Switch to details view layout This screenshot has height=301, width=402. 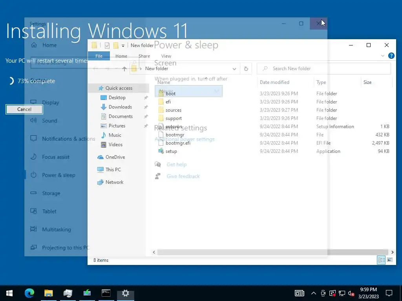coord(381,260)
